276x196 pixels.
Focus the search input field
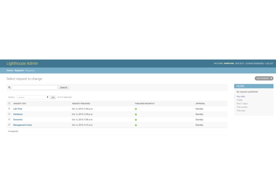coord(35,87)
